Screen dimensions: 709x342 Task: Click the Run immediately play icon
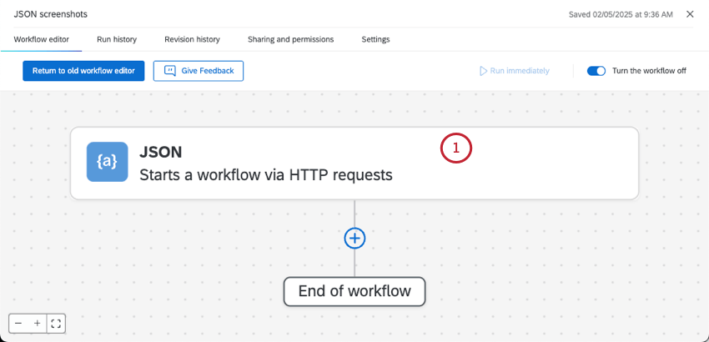coord(483,71)
